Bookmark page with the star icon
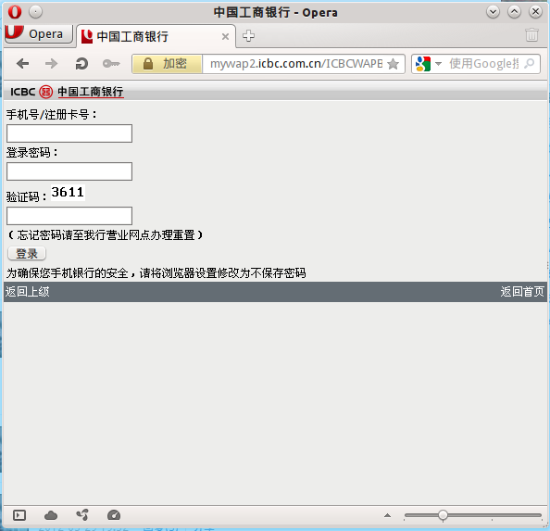 tap(393, 64)
